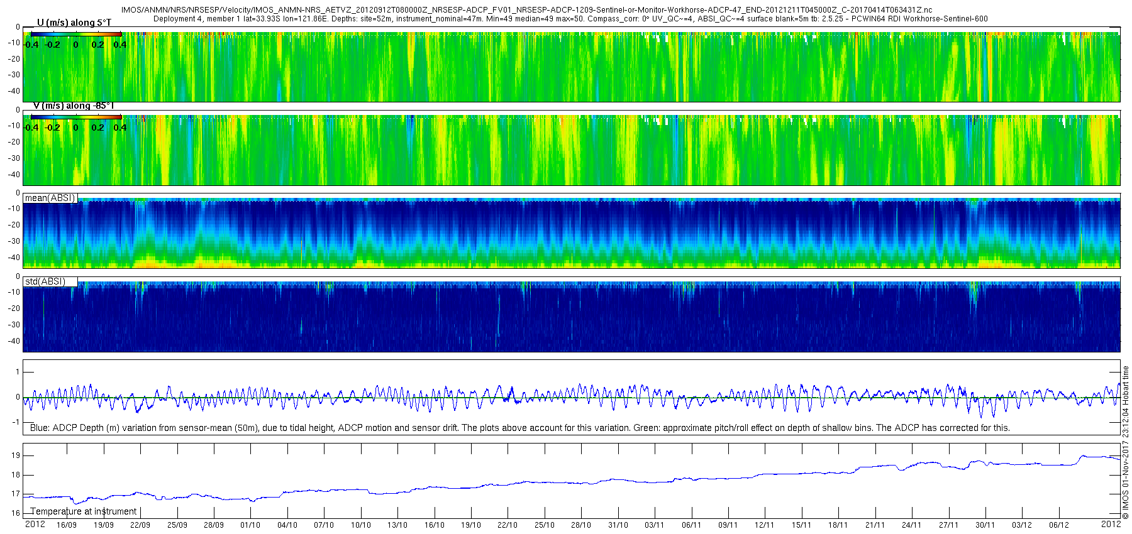Click the 25/10 date tick label
This screenshot has width=1132, height=534.
545,525
